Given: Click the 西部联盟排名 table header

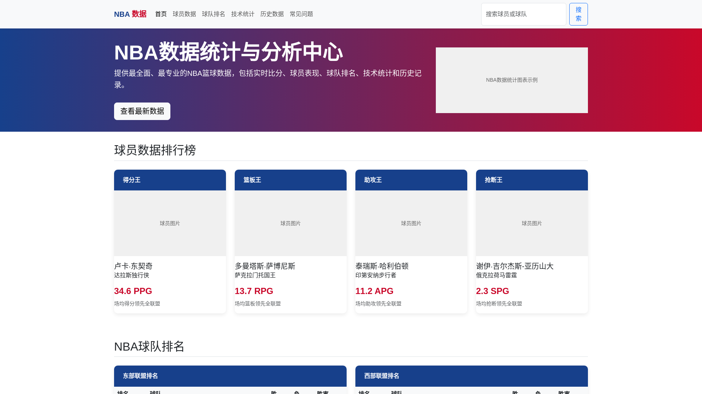Looking at the screenshot, I should [472, 376].
